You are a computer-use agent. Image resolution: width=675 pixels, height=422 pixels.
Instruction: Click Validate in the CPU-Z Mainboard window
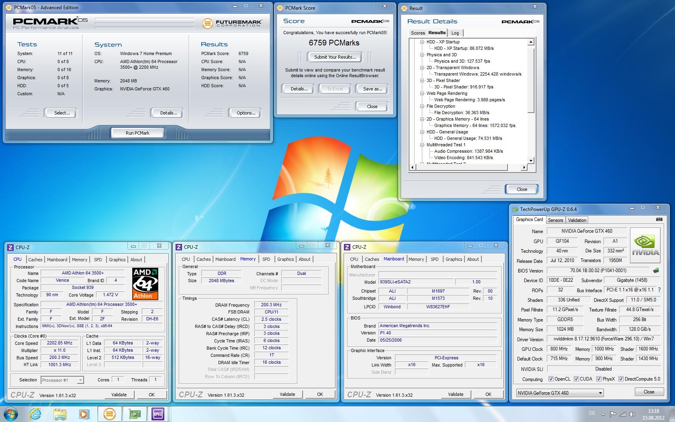point(456,394)
